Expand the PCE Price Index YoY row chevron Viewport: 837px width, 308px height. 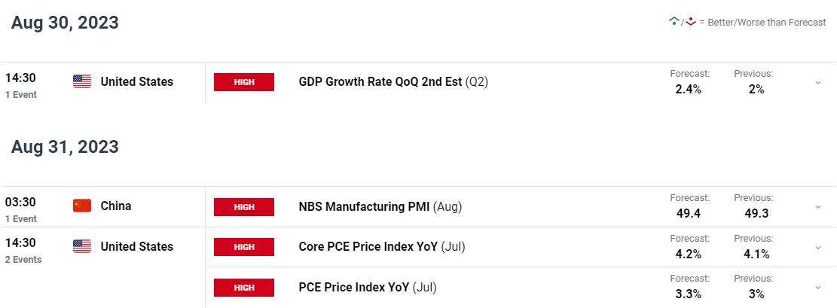click(x=817, y=288)
